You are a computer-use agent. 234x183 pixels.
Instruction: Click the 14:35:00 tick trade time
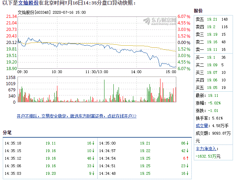point(108,143)
